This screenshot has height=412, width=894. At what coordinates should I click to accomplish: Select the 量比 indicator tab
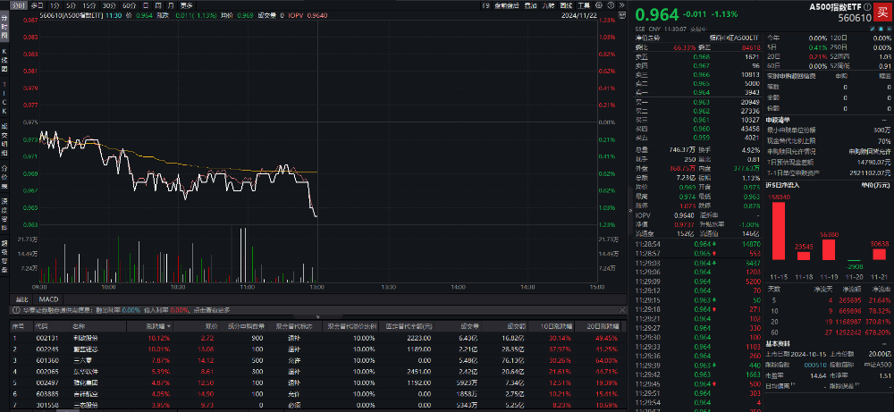point(21,298)
